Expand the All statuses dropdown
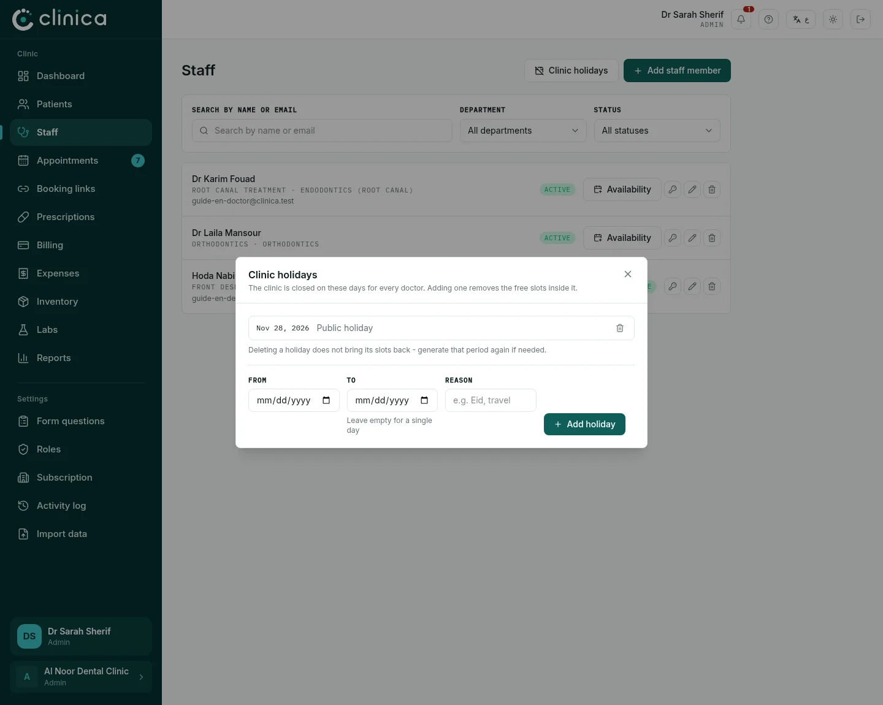883x705 pixels. pos(657,131)
